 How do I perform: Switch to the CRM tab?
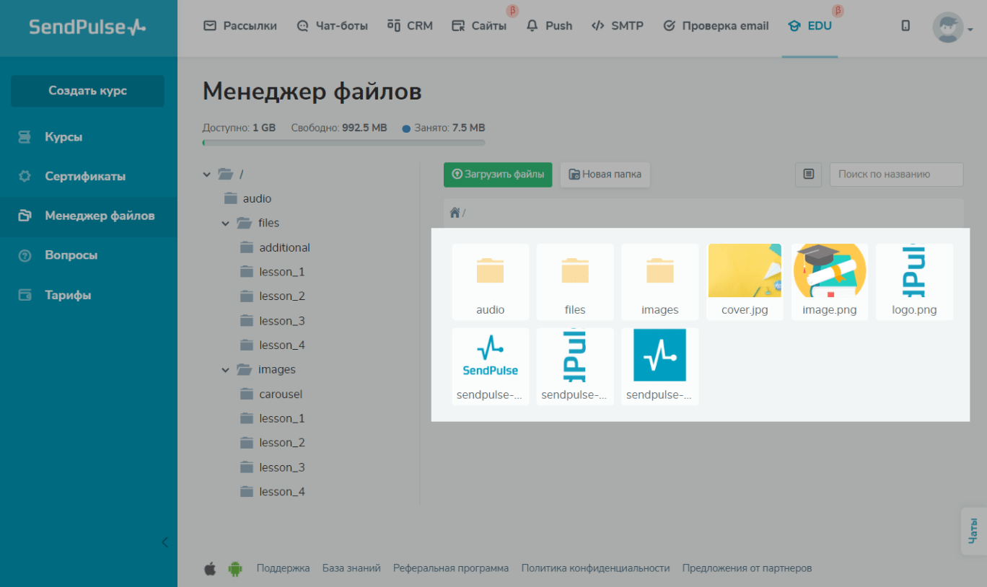tap(410, 26)
